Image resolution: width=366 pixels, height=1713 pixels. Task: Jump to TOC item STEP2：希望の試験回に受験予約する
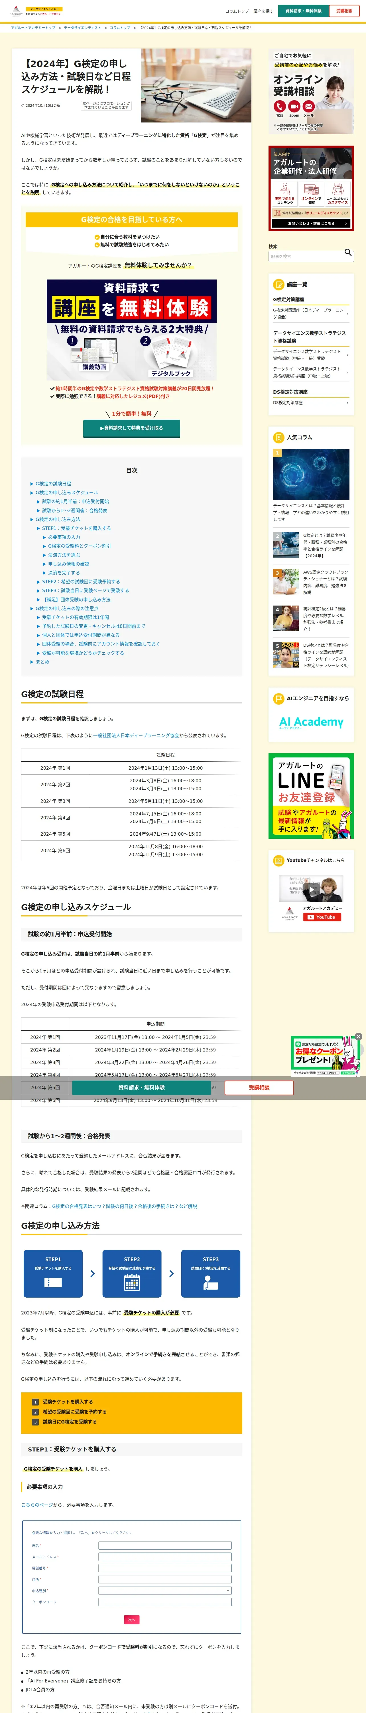(x=81, y=581)
